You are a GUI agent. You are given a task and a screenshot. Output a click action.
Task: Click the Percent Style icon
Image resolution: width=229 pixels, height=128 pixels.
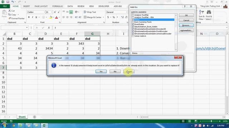click(x=114, y=17)
